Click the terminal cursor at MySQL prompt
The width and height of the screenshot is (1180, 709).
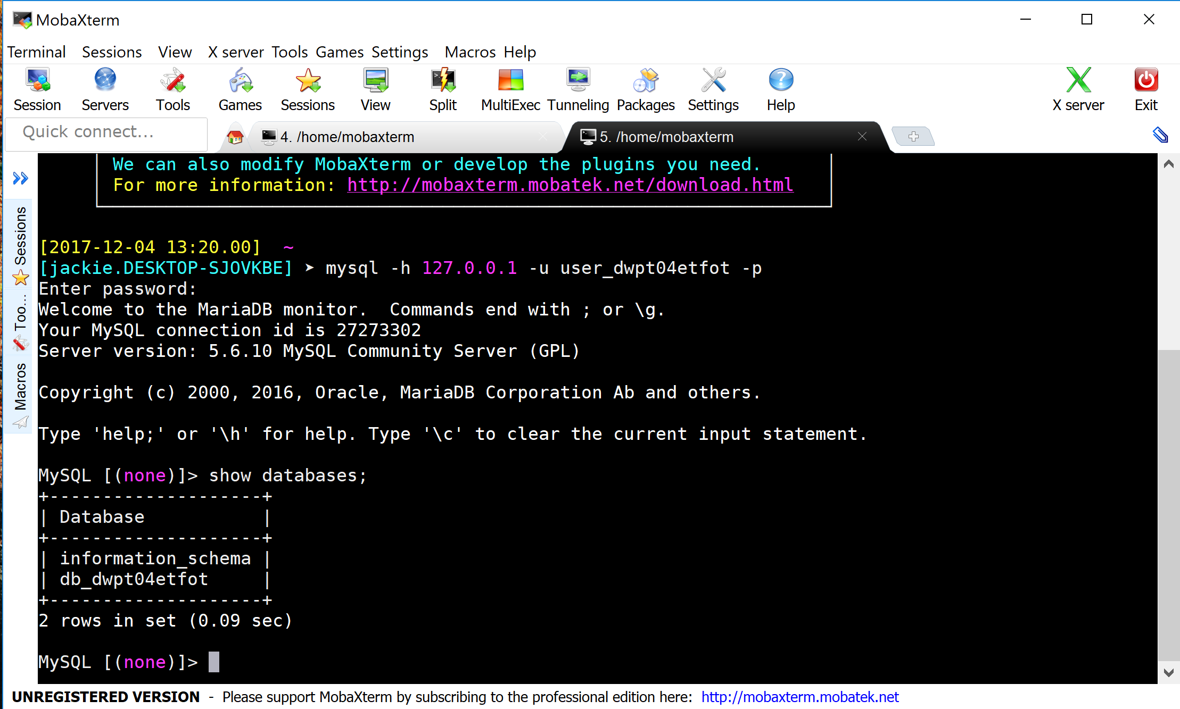coord(214,662)
